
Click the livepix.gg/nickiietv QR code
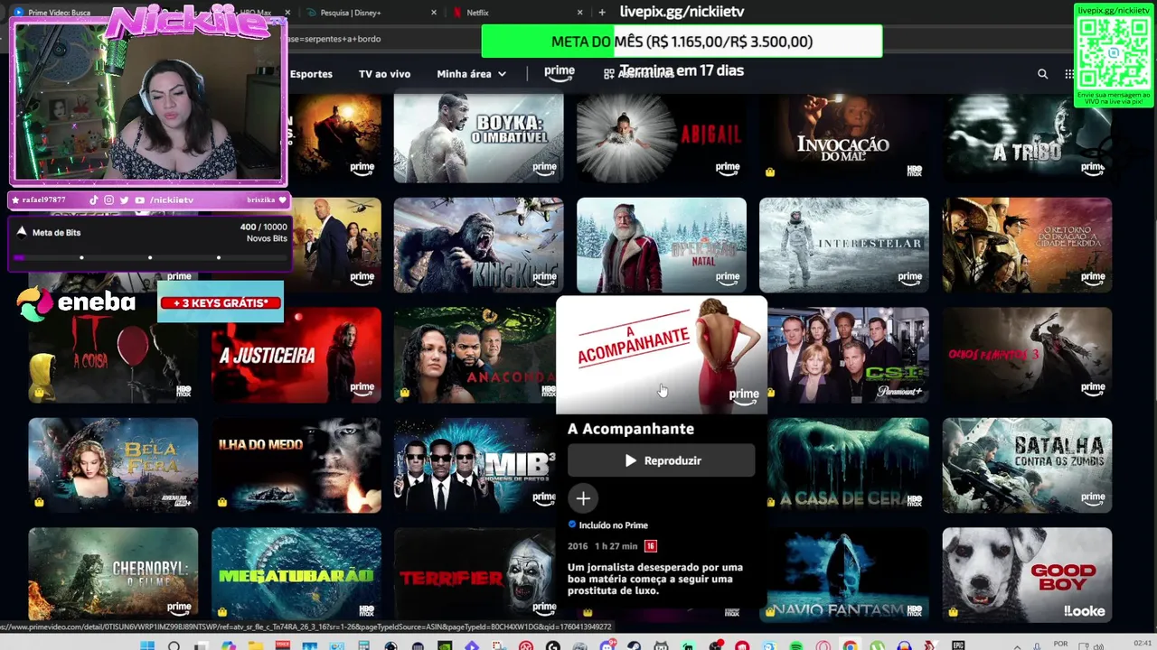click(1114, 53)
